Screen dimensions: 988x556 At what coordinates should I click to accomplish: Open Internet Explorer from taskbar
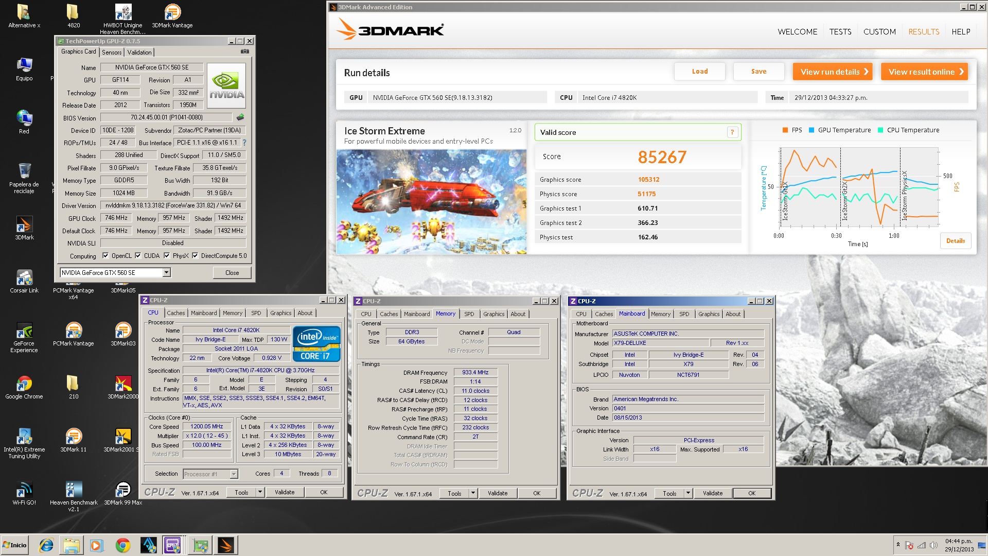(x=46, y=545)
